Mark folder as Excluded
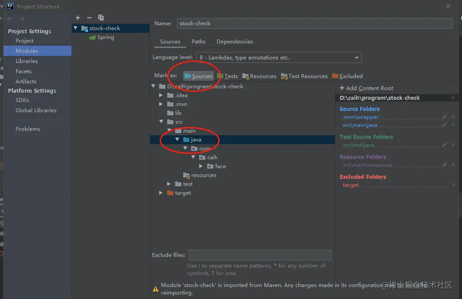 click(x=347, y=76)
